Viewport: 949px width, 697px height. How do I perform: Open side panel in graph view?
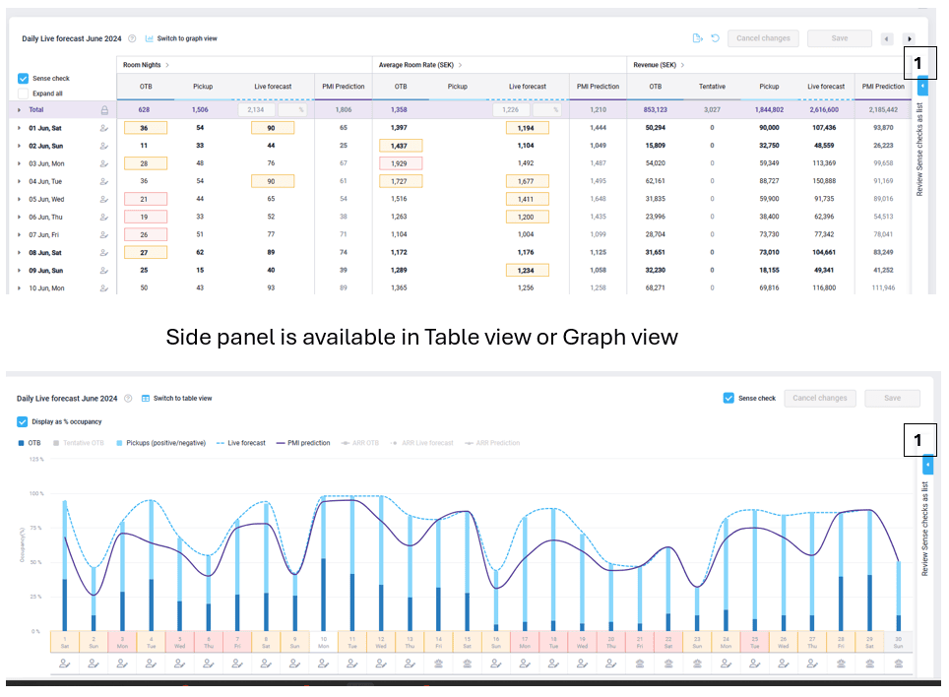tap(927, 464)
